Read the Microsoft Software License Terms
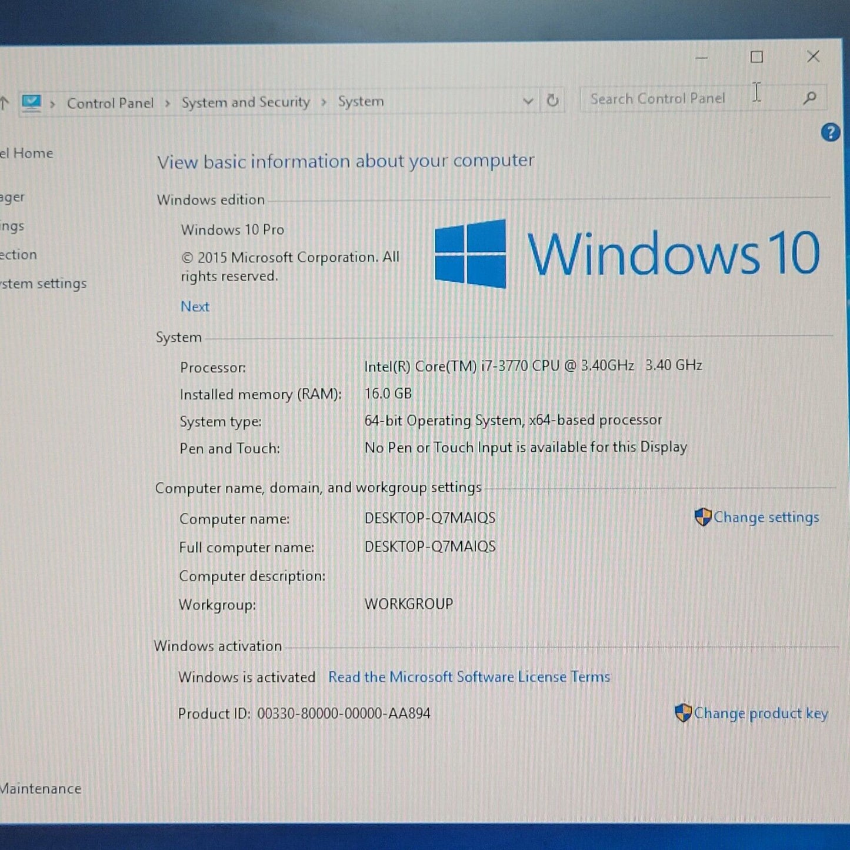 (469, 677)
